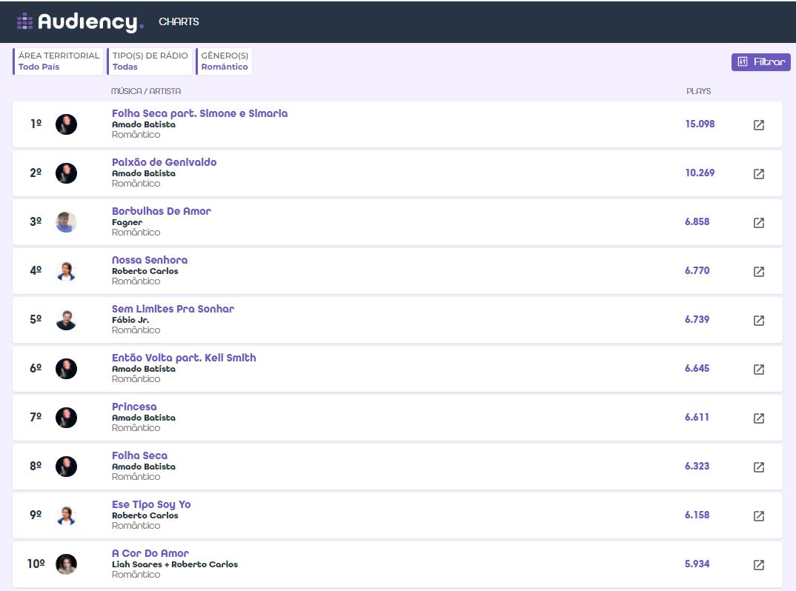
Task: Open song Ese Tipo Soy Yo
Action: [151, 504]
